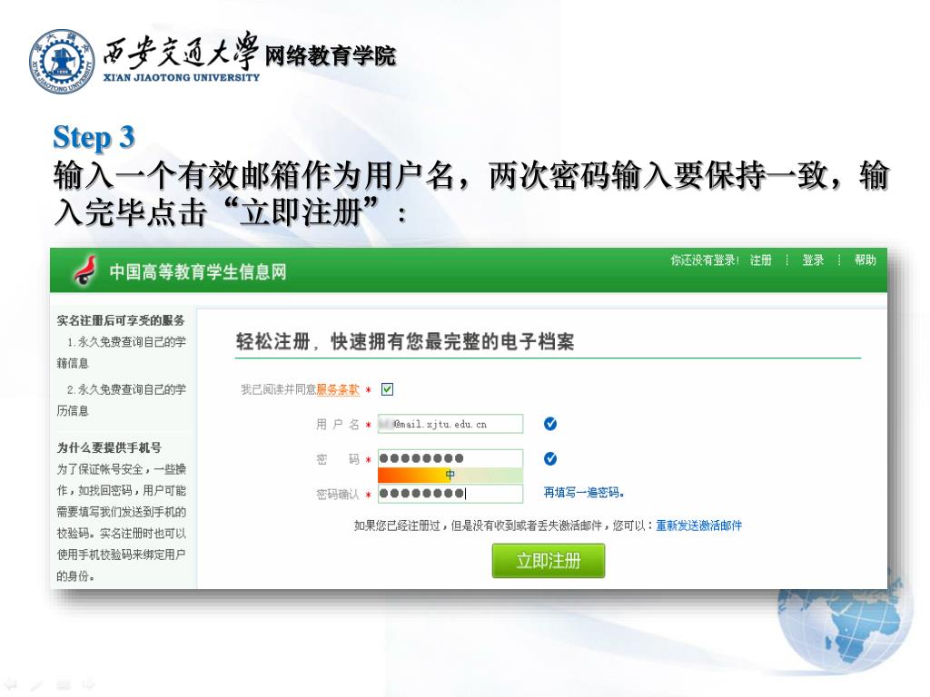Image resolution: width=930 pixels, height=697 pixels.
Task: Open 帮助 in the top header
Action: (x=865, y=260)
